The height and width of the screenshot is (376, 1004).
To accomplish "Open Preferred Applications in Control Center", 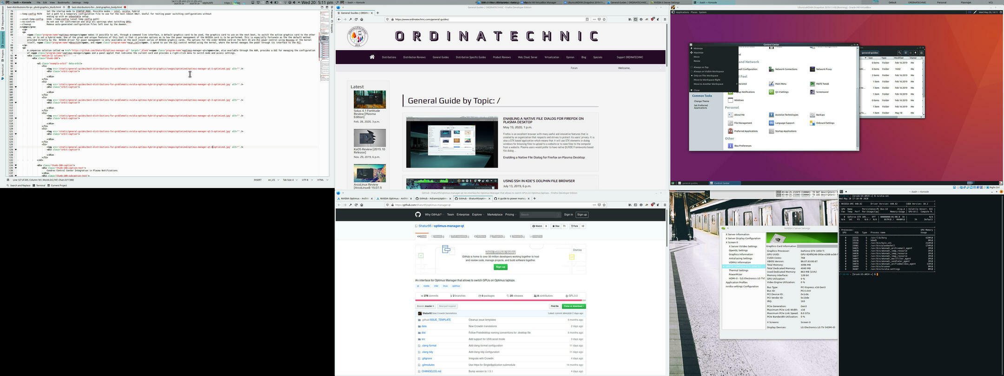I will [743, 131].
